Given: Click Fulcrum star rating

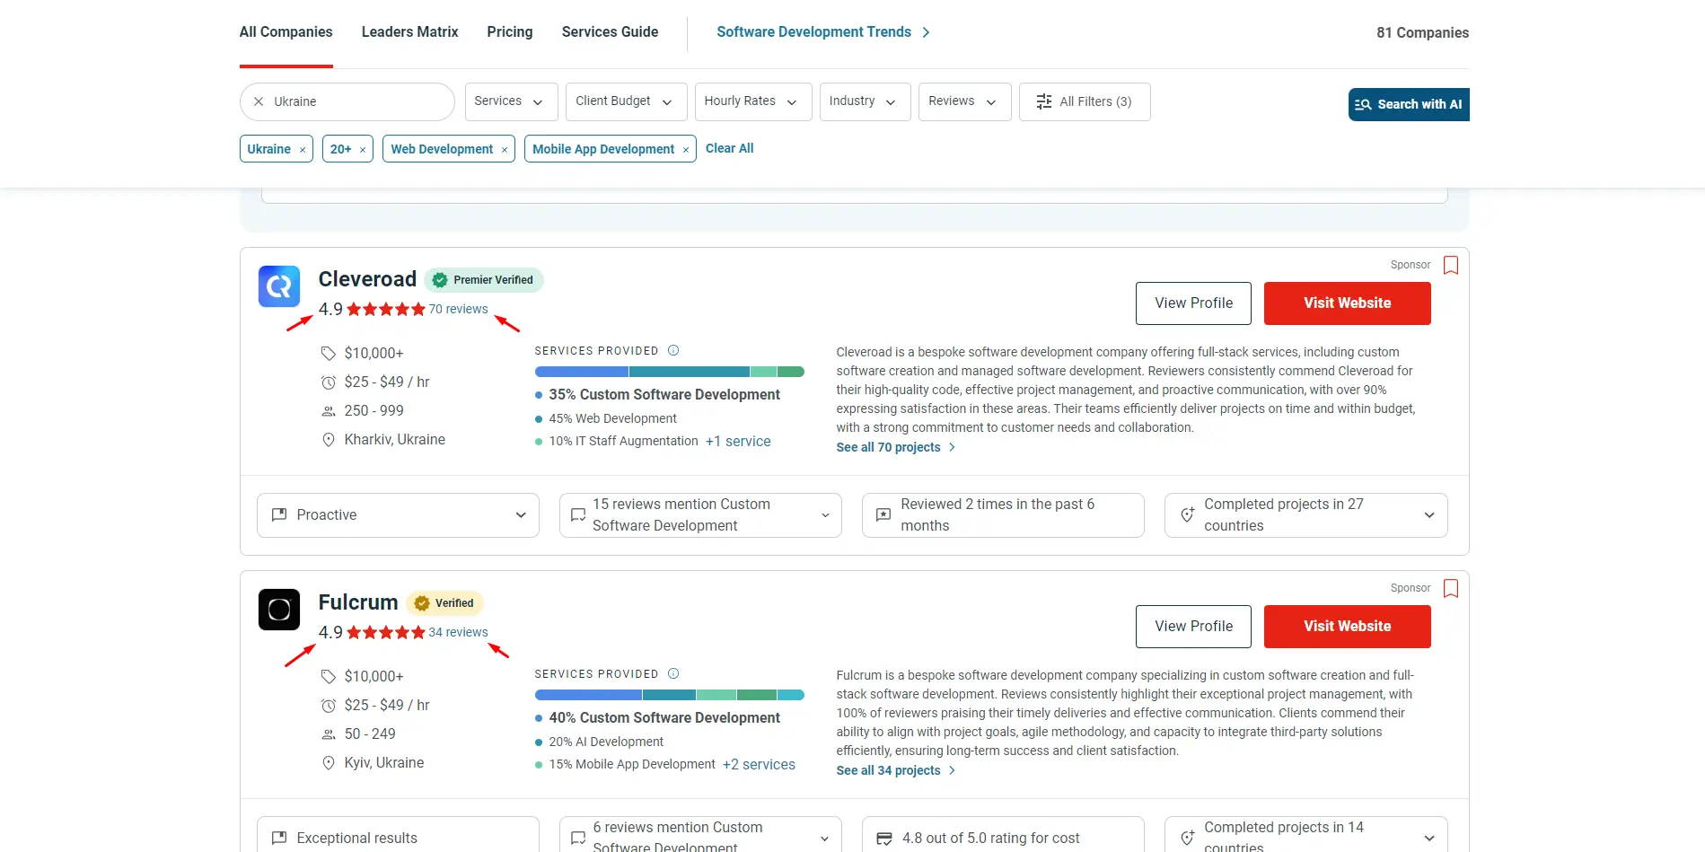Looking at the screenshot, I should [x=386, y=632].
